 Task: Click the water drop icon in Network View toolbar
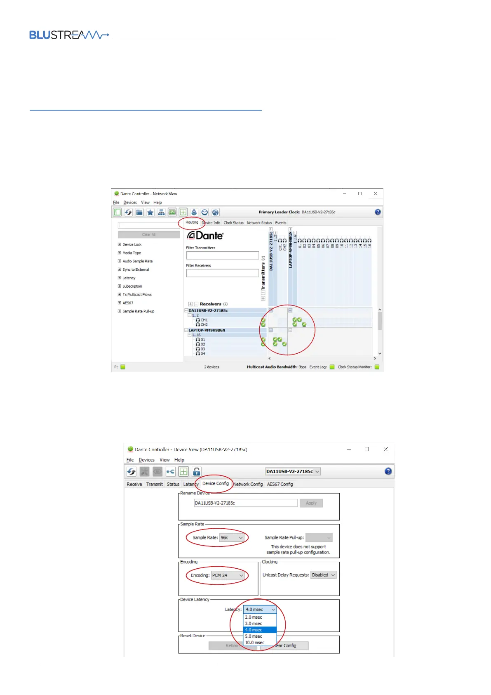(194, 213)
